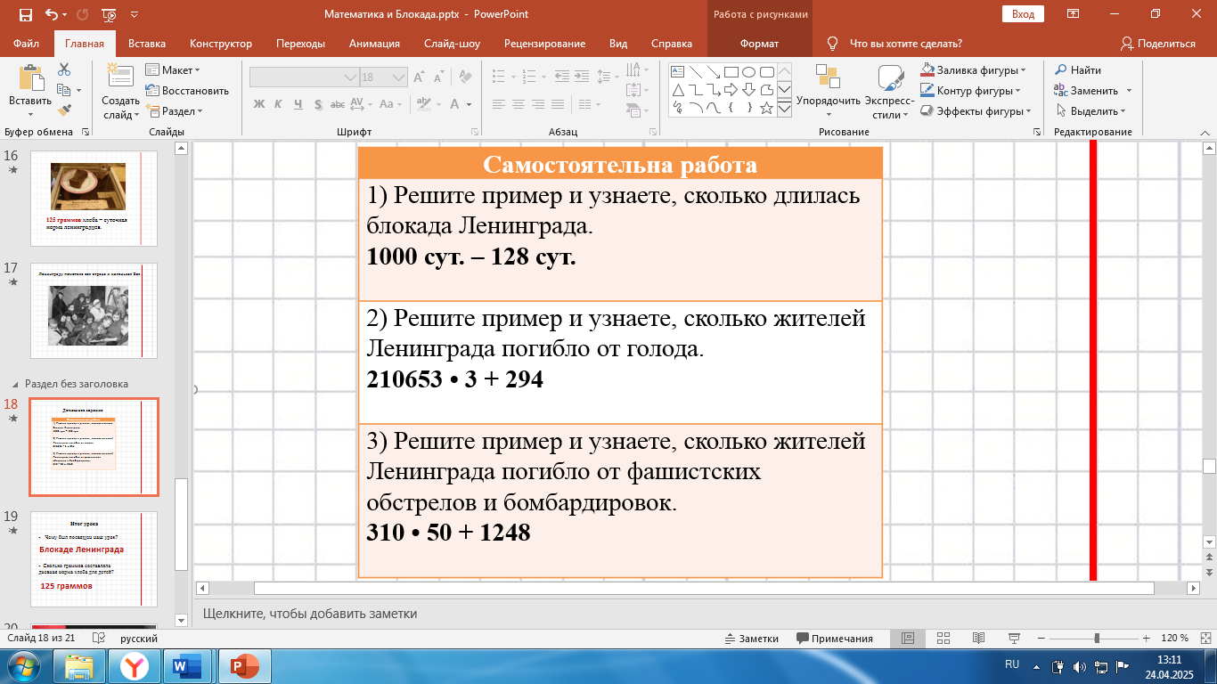The image size is (1217, 684).
Task: Switch to Reading view icon
Action: click(x=978, y=638)
